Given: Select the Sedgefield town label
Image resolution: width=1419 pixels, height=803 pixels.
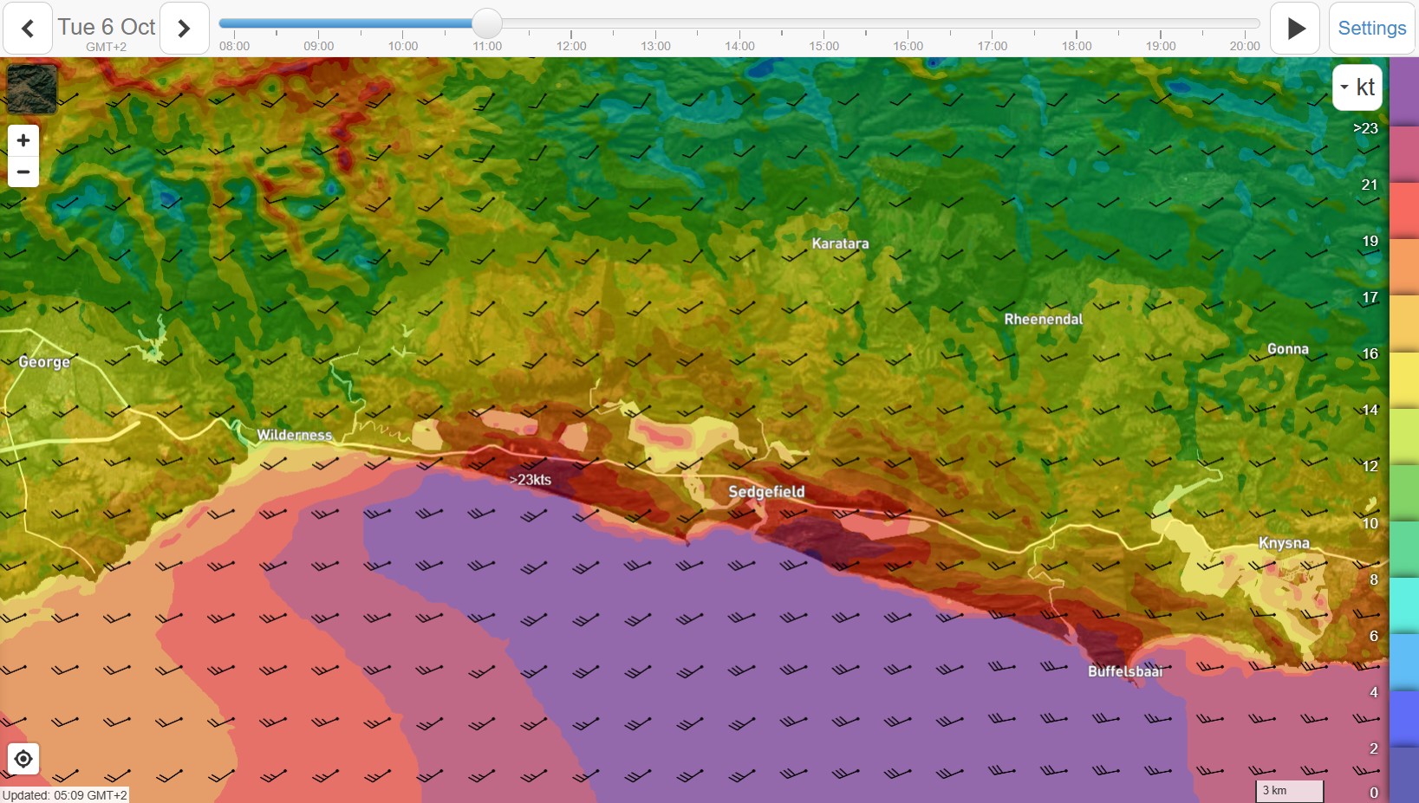Looking at the screenshot, I should point(766,492).
